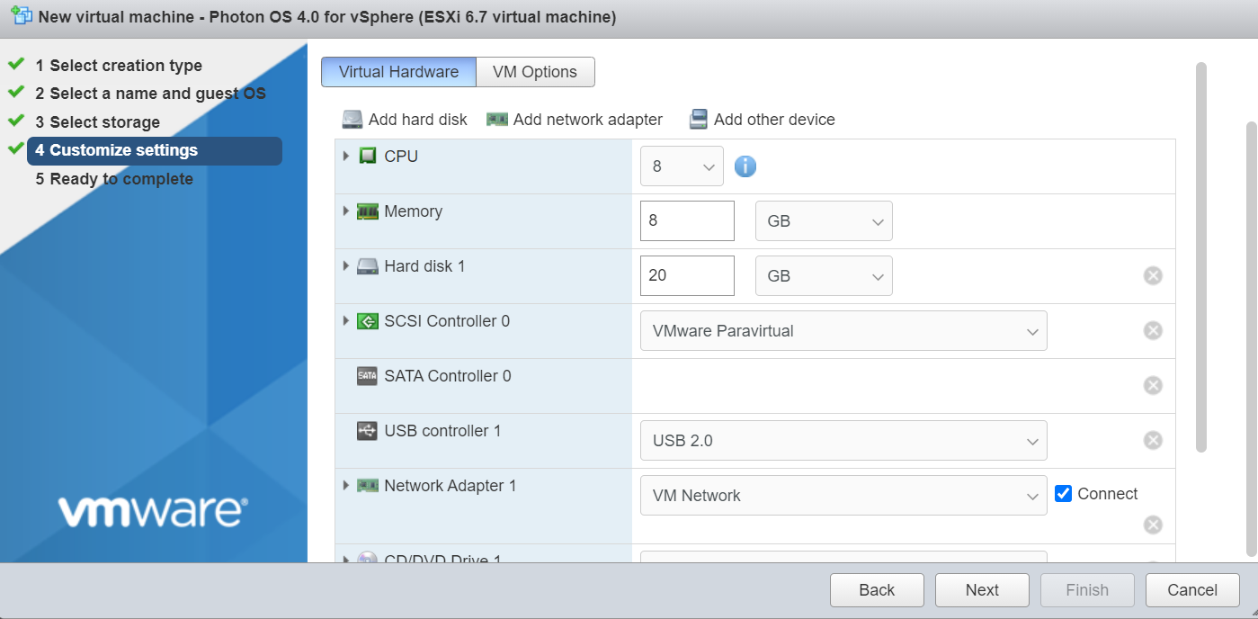Click the CPU info icon
The image size is (1258, 619).
click(x=745, y=166)
